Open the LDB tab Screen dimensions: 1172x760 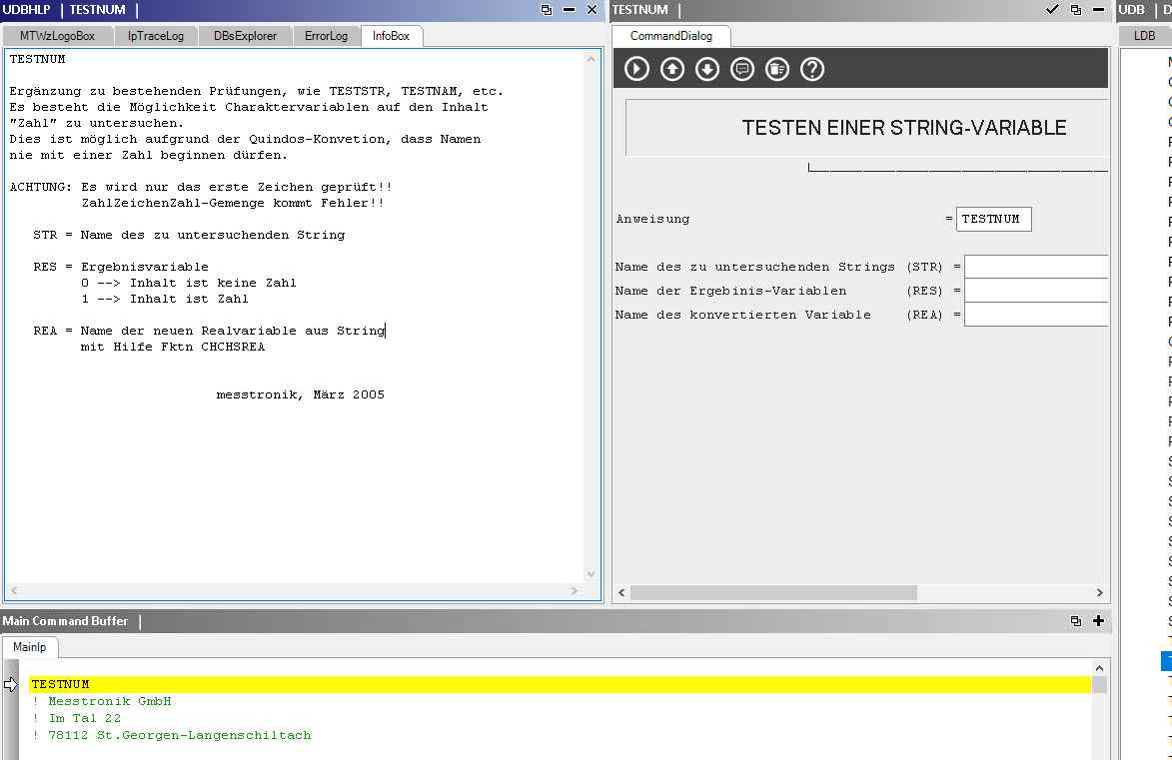coord(1144,36)
